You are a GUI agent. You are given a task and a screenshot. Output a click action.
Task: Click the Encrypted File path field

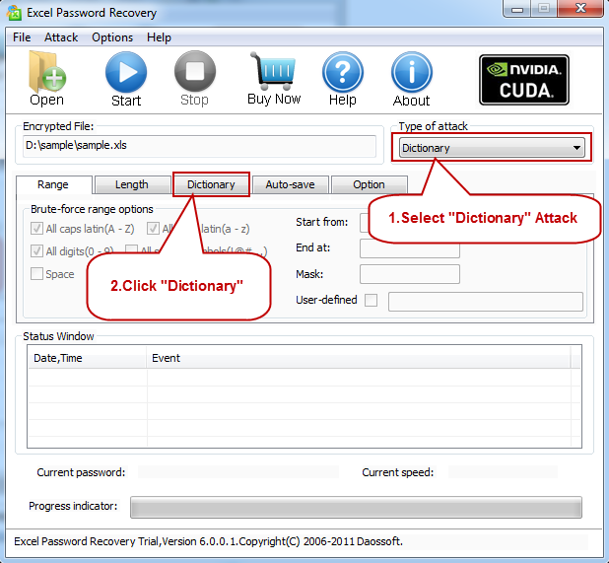[199, 146]
